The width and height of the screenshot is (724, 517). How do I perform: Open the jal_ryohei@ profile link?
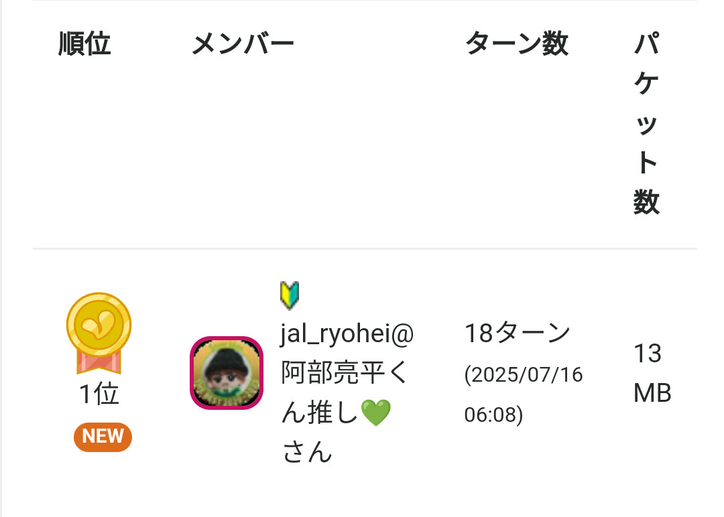point(347,333)
